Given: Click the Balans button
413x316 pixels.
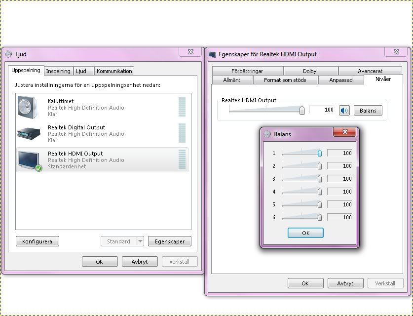Looking at the screenshot, I should point(368,111).
